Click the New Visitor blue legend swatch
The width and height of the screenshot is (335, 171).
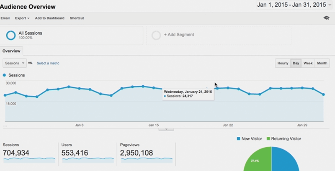click(x=238, y=138)
